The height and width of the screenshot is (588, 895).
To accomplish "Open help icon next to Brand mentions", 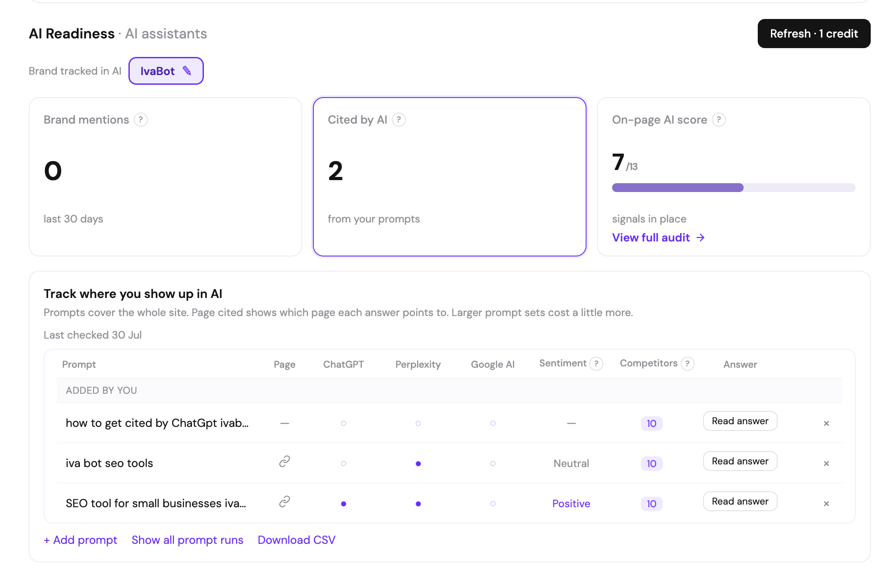I will 141,120.
